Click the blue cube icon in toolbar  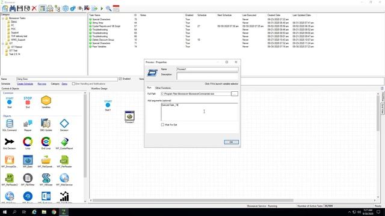tap(66, 8)
